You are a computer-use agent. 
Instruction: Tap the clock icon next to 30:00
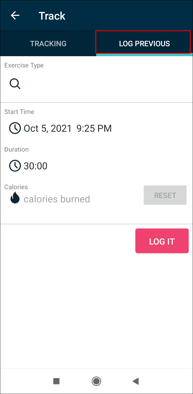[15, 166]
